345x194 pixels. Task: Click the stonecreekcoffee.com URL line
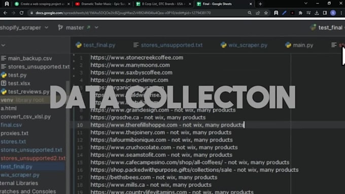tap(136, 58)
